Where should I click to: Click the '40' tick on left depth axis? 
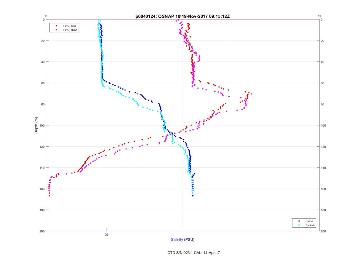(43, 62)
